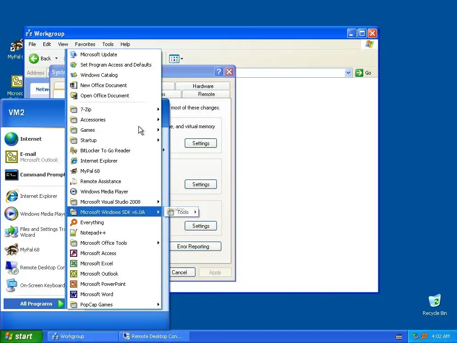Open Microsoft PowerPoint
The height and width of the screenshot is (343, 457).
pyautogui.click(x=114, y=284)
